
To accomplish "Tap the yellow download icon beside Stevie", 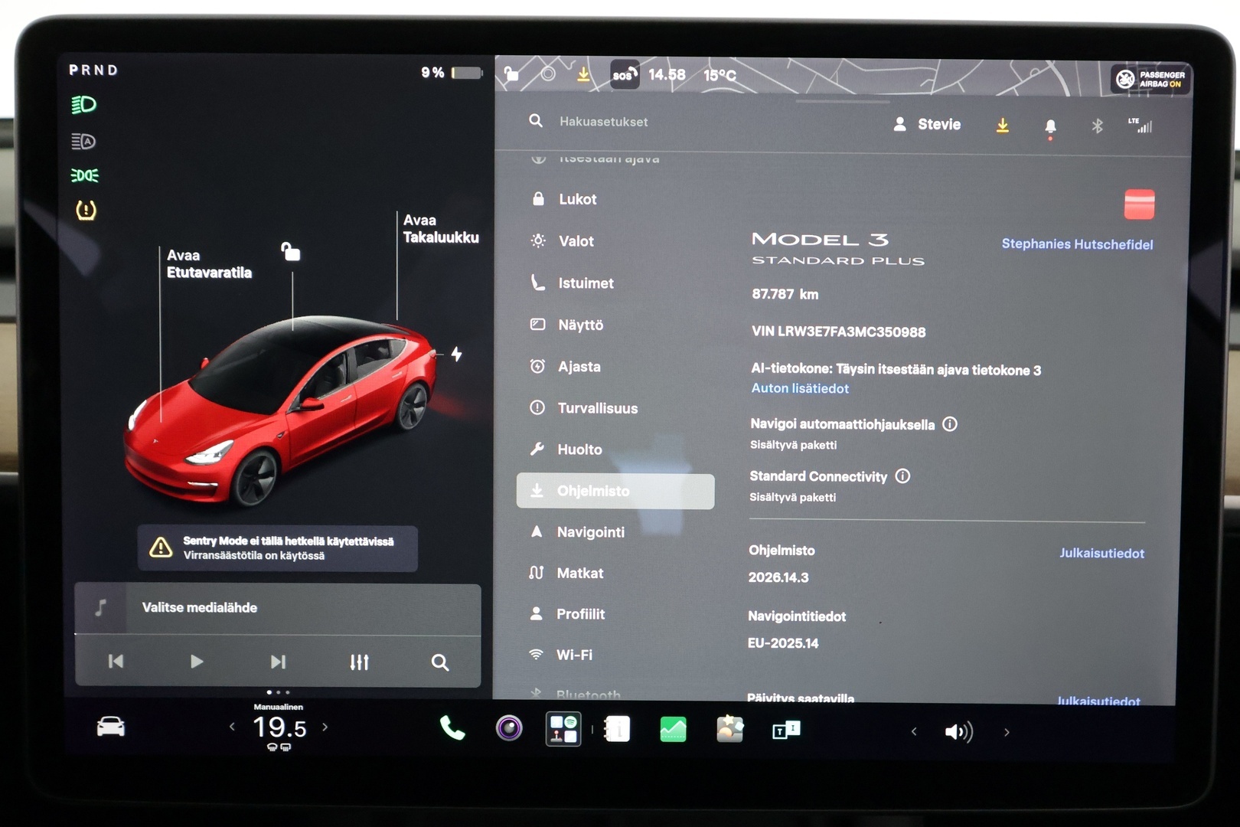I will [x=1002, y=125].
